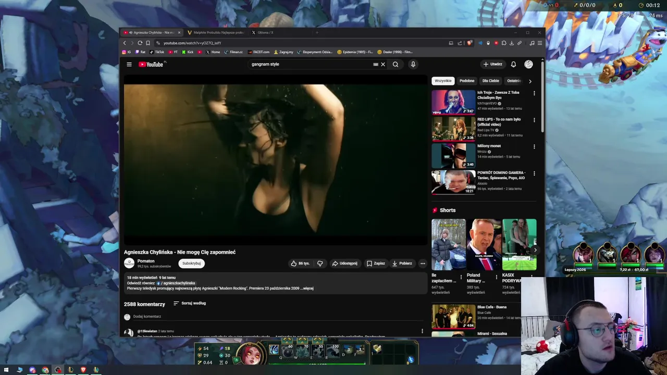Open the Poland Military short
667x375 pixels.
pos(484,244)
